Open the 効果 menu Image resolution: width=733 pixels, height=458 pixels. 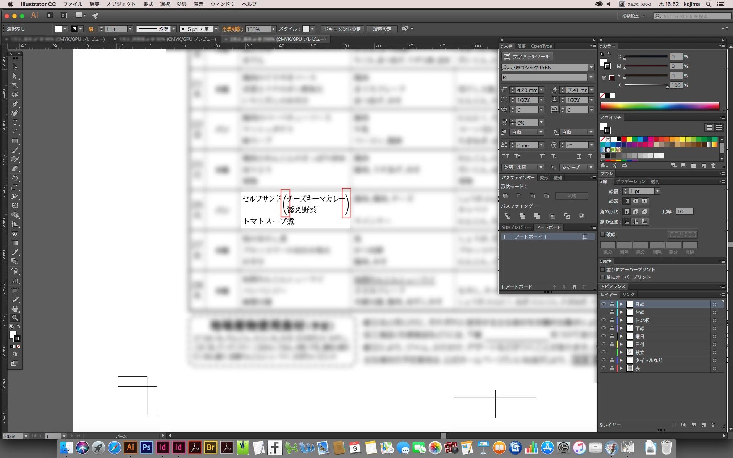pos(181,4)
